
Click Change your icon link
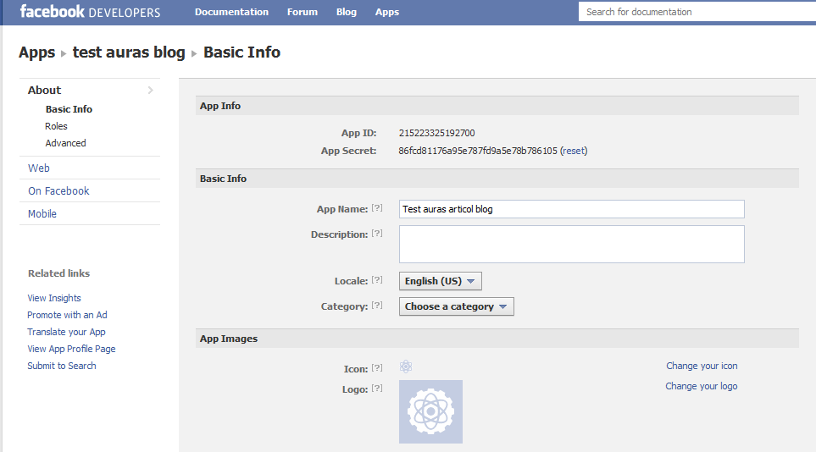[702, 366]
